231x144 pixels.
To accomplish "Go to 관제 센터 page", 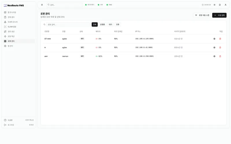I will click(x=19, y=17).
